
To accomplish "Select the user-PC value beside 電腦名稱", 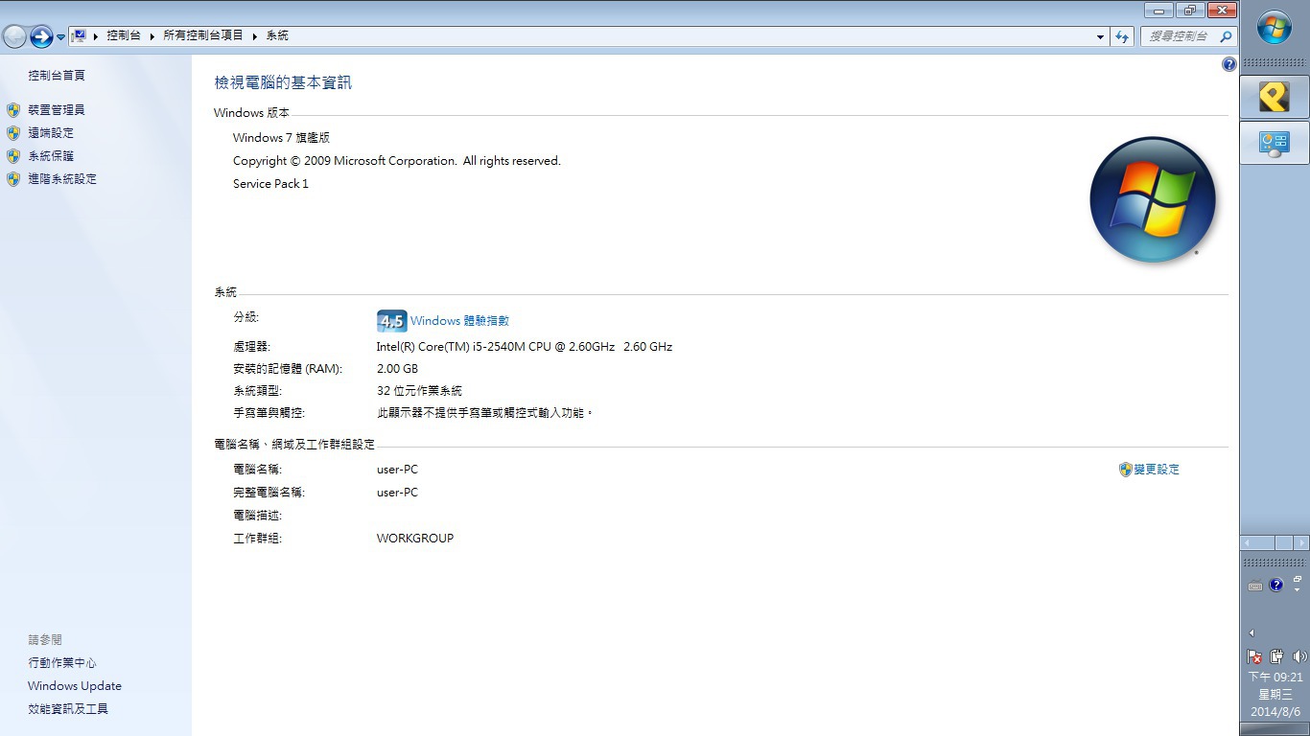I will click(397, 470).
